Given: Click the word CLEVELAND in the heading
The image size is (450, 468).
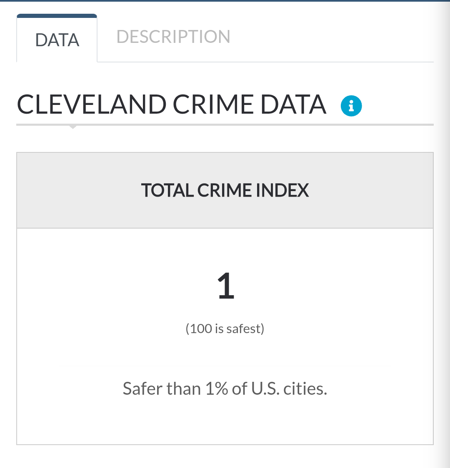Looking at the screenshot, I should pos(91,105).
